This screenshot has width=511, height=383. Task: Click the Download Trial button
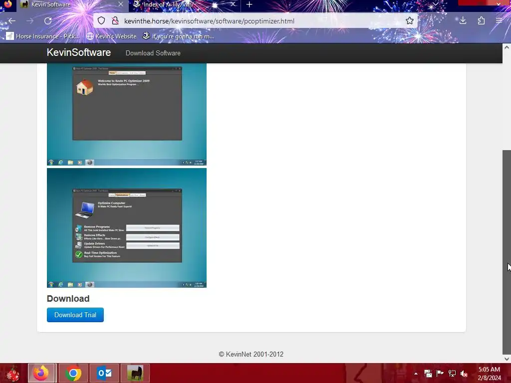75,315
